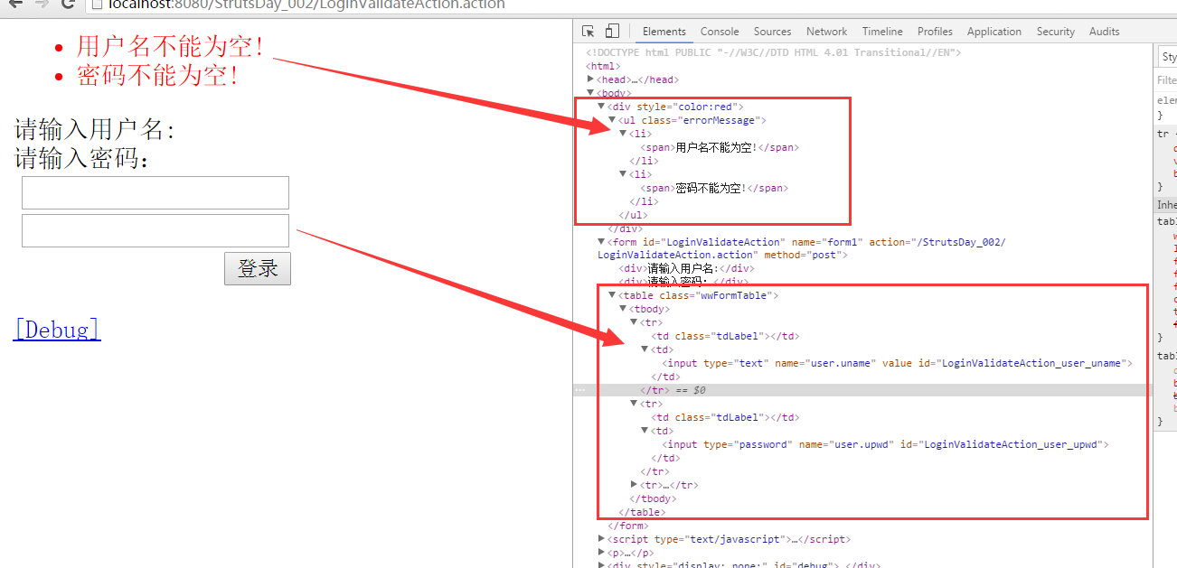The width and height of the screenshot is (1177, 568).
Task: Select the input type="password" name="user.upwd" line
Action: coord(885,444)
